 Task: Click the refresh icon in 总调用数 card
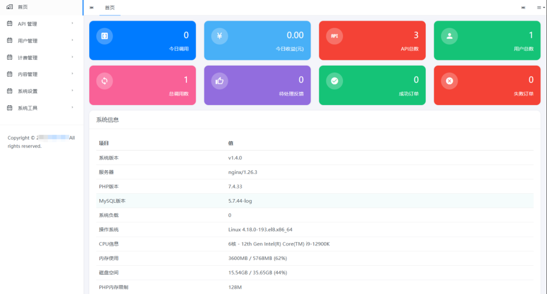(105, 81)
